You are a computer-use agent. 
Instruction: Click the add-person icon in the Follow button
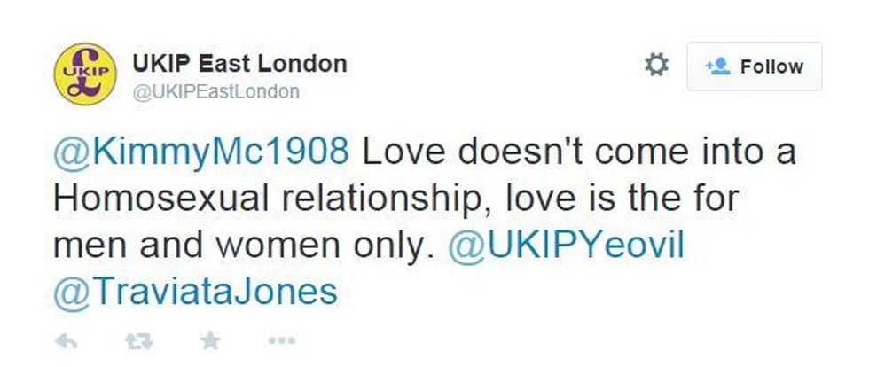[x=716, y=66]
